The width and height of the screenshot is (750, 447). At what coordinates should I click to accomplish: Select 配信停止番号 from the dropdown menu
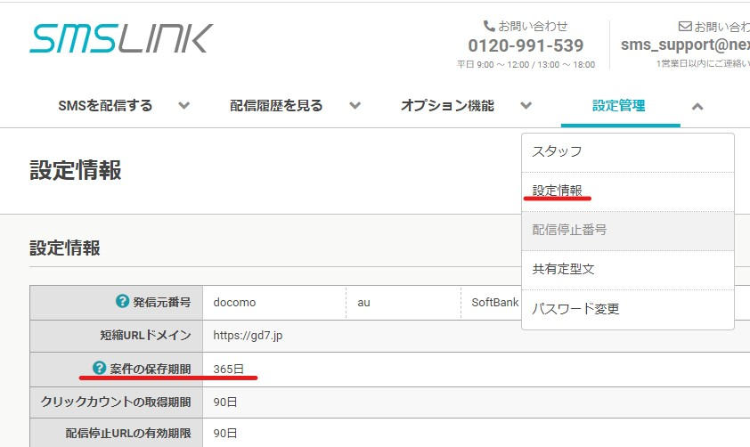(x=628, y=231)
